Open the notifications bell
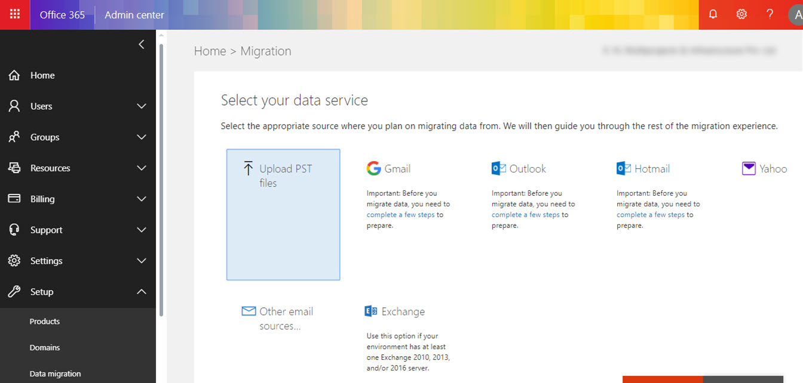The width and height of the screenshot is (803, 383). click(x=713, y=14)
